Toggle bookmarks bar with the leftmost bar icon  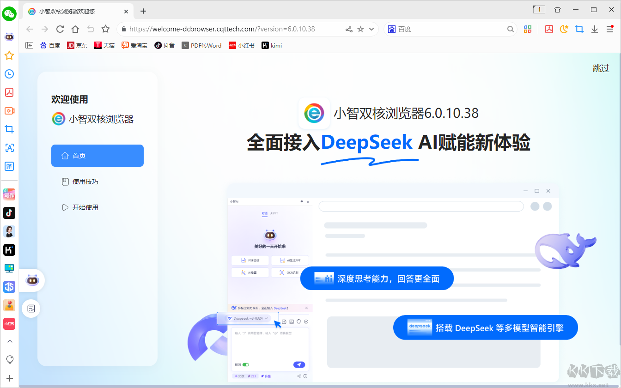[30, 45]
